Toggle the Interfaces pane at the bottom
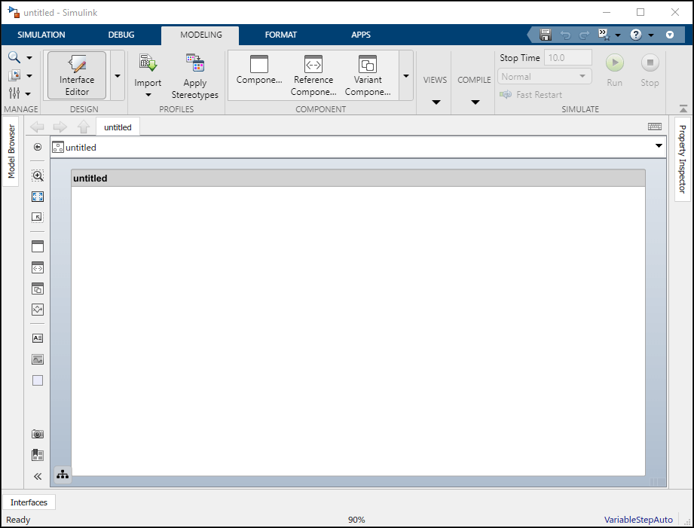Screen dimensions: 694x528 click(x=29, y=502)
